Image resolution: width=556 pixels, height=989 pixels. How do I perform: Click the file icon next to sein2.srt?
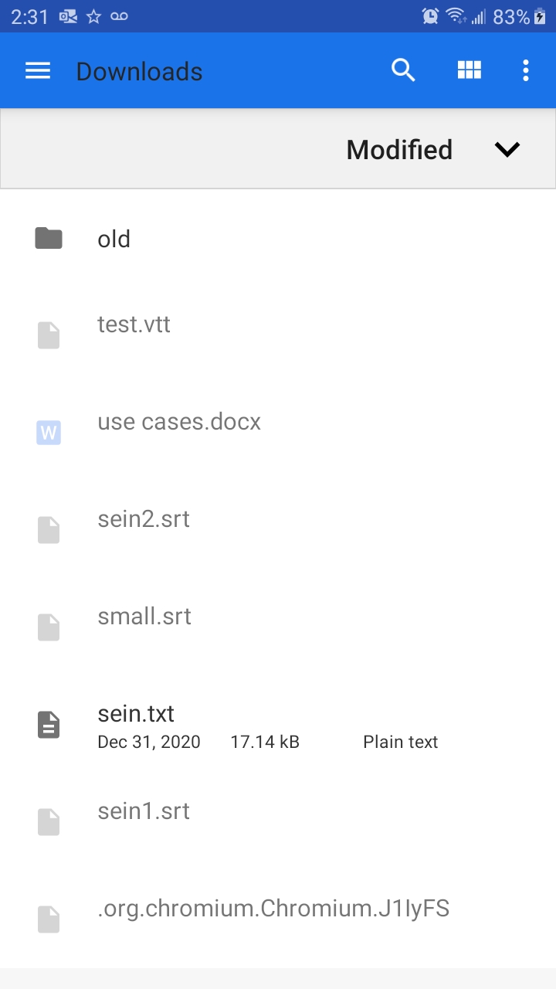pyautogui.click(x=48, y=529)
